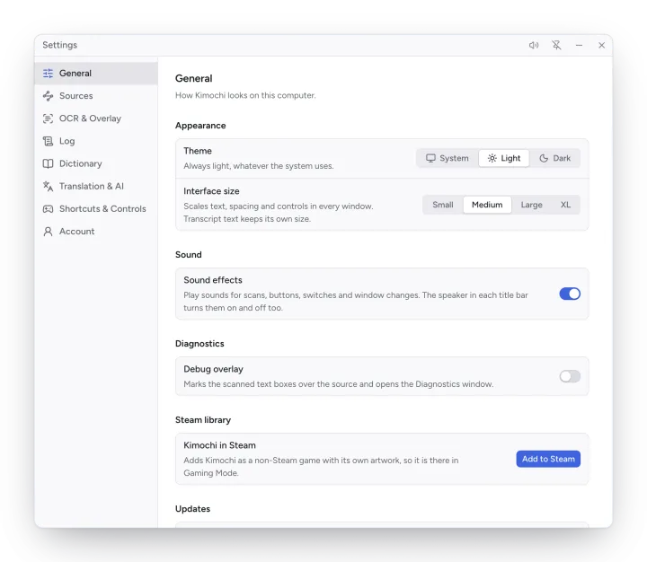Viewport: 647px width, 562px height.
Task: Mute sounds with the title bar speaker icon
Action: click(x=534, y=46)
